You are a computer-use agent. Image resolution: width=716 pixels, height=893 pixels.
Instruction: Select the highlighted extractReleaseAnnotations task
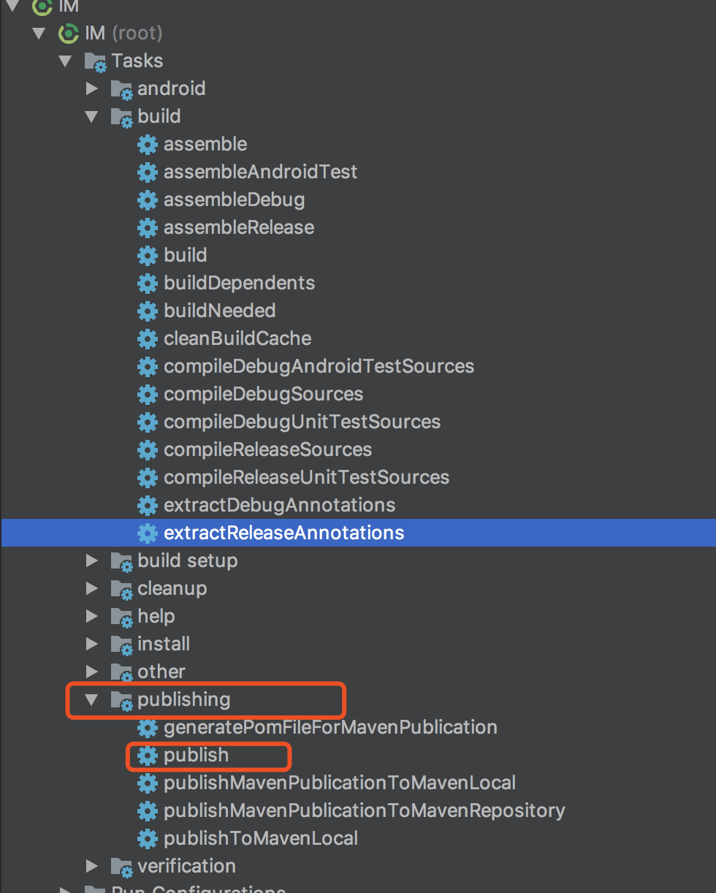coord(358,533)
